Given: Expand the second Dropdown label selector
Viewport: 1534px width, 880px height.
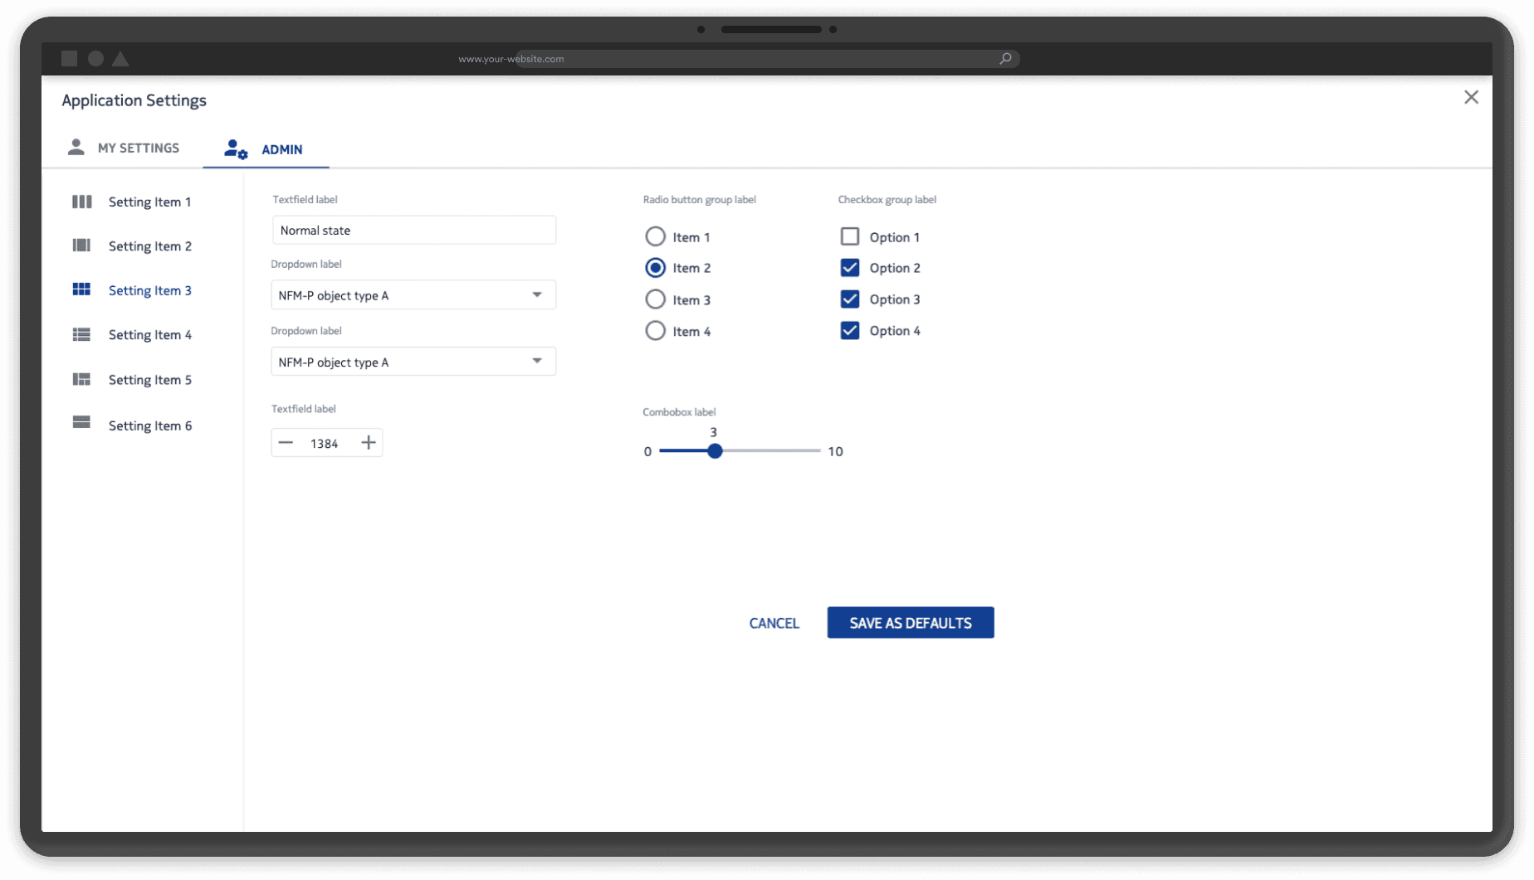Looking at the screenshot, I should [x=413, y=361].
